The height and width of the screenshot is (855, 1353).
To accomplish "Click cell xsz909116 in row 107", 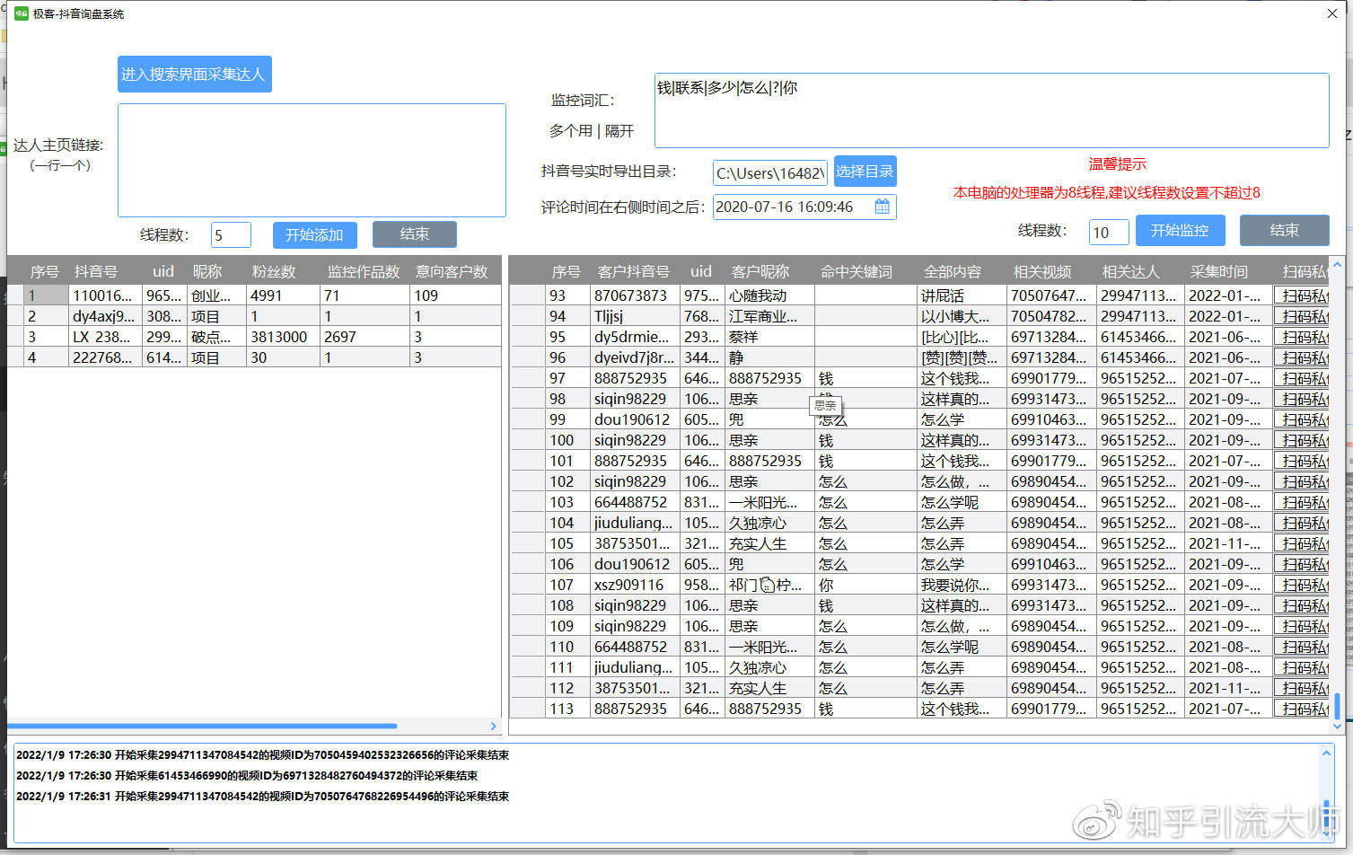I will pos(635,585).
